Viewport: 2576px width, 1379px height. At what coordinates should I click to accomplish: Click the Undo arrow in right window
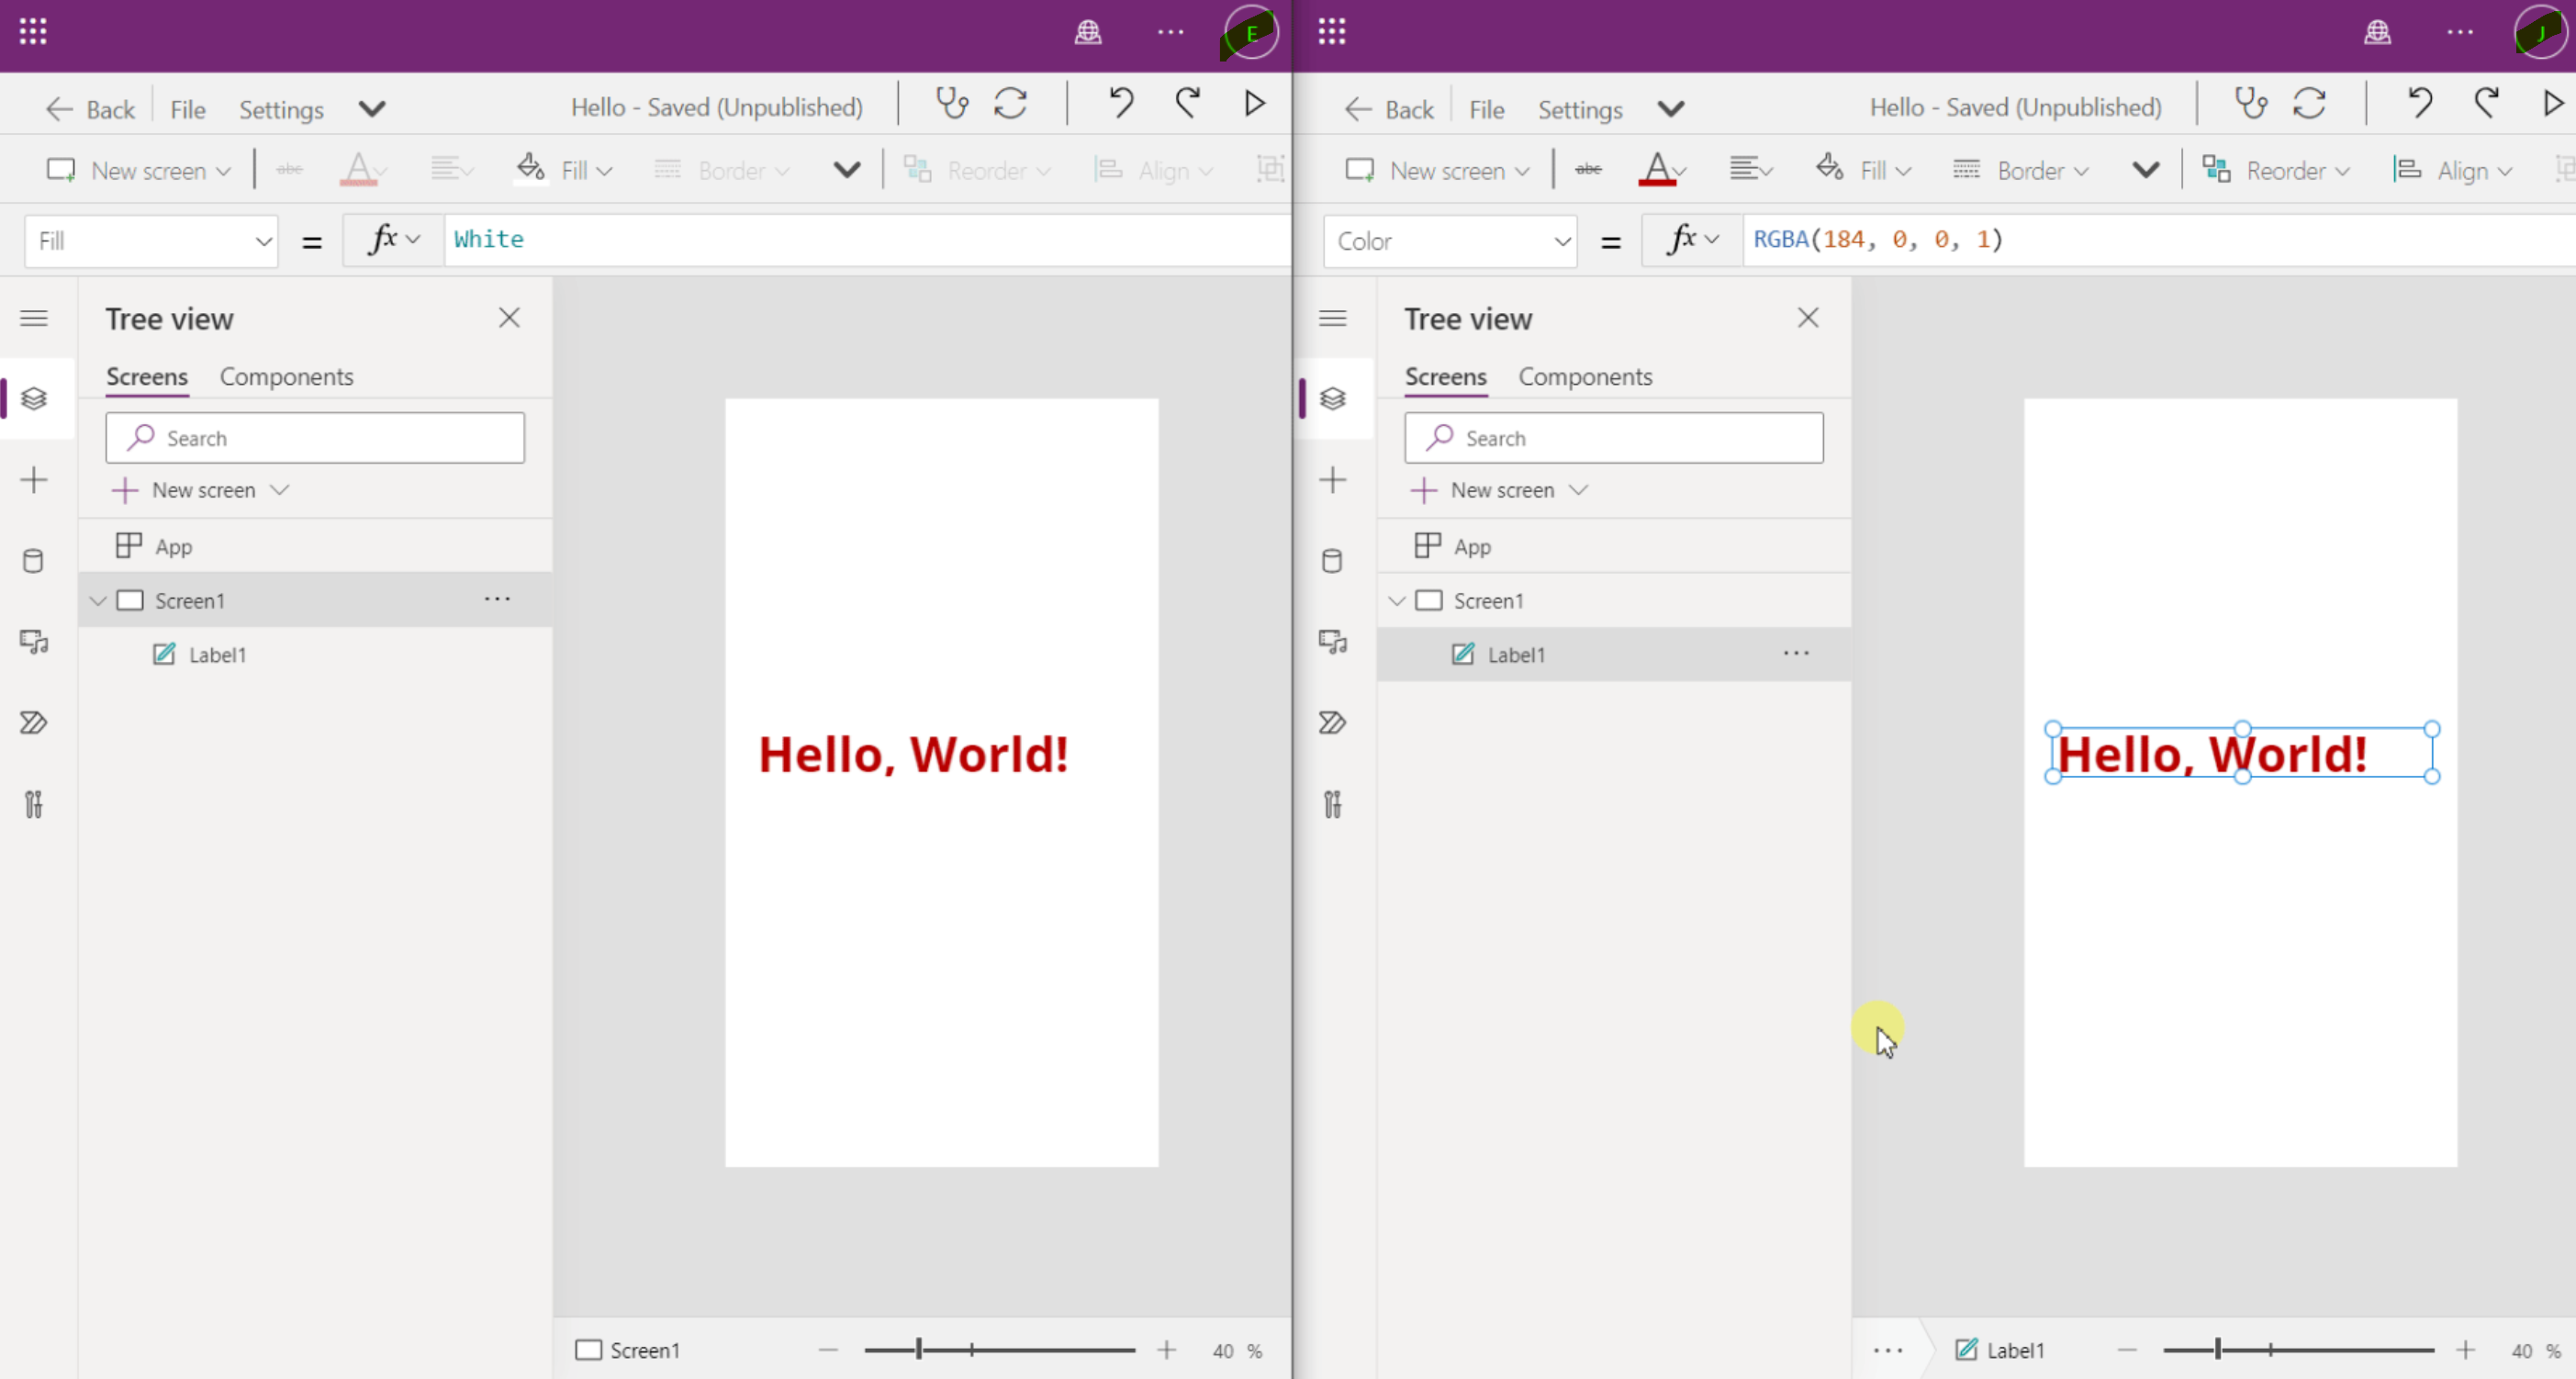pyautogui.click(x=2419, y=104)
